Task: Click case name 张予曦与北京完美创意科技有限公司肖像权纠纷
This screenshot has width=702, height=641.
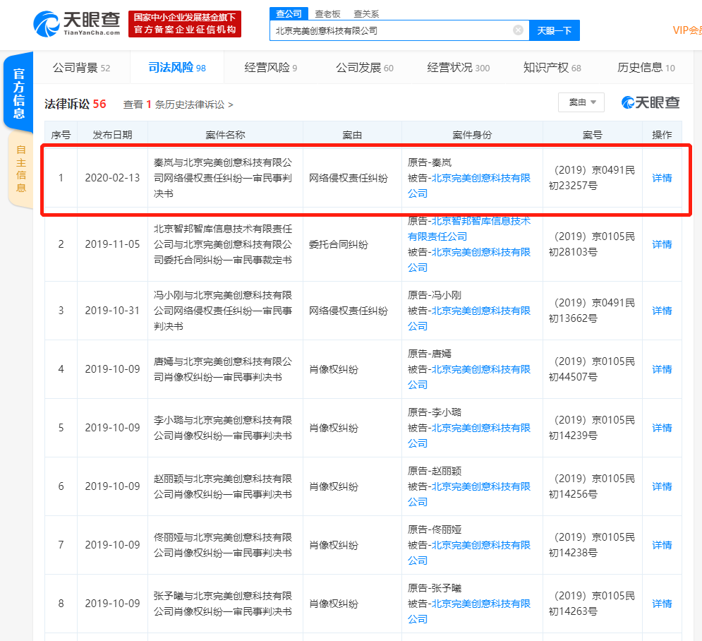Action: coord(223,604)
